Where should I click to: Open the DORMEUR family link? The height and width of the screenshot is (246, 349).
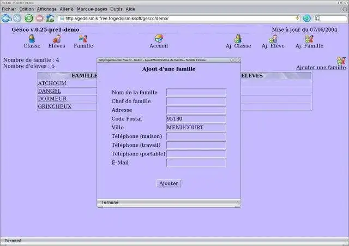click(x=52, y=99)
